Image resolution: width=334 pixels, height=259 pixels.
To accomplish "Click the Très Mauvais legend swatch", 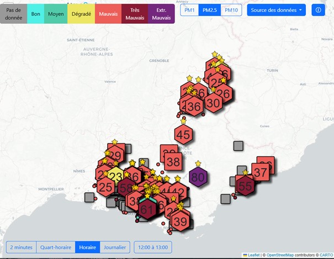I will tap(135, 14).
